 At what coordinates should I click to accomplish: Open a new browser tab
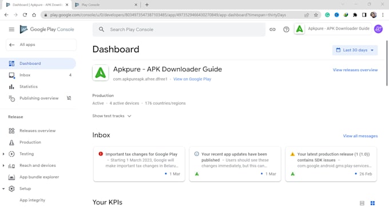click(147, 5)
